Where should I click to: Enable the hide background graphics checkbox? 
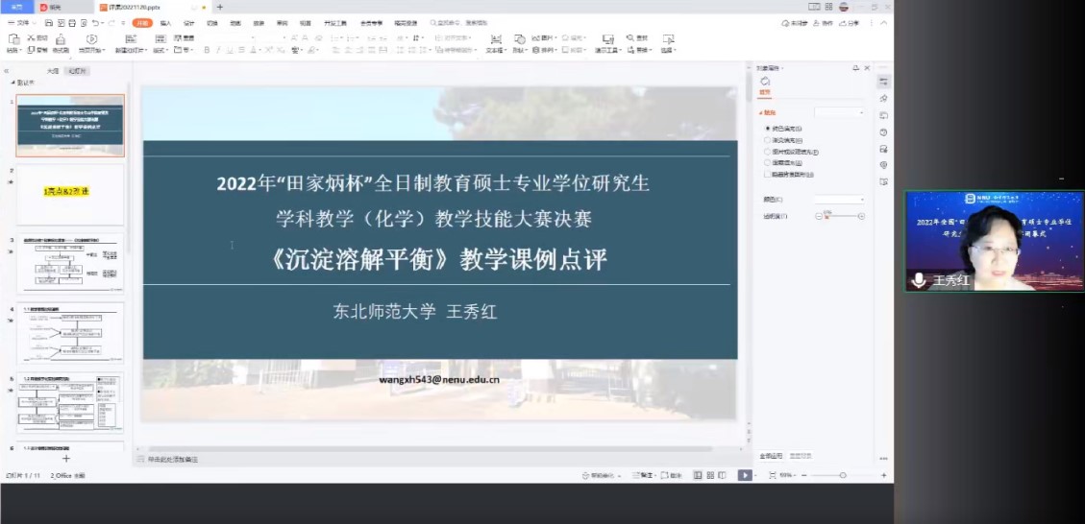(x=768, y=175)
